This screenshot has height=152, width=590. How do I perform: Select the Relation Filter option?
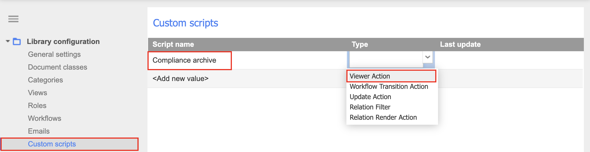click(370, 107)
